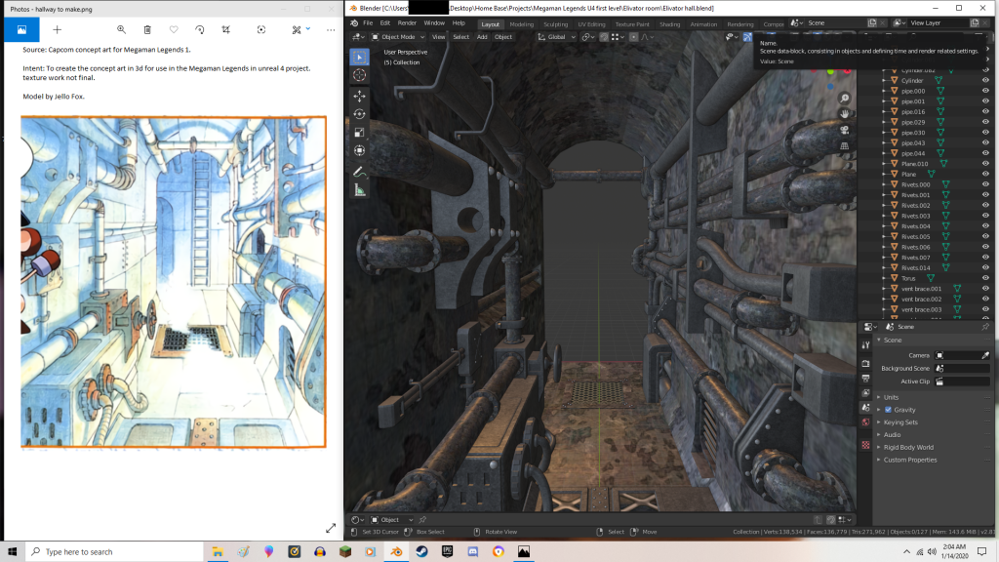Open Texture properties tab
The image size is (999, 562).
pos(865,445)
